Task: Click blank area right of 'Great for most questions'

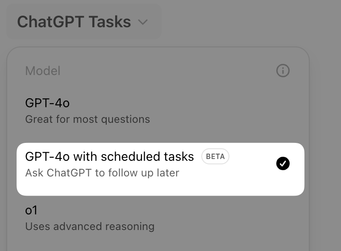Action: [x=223, y=119]
